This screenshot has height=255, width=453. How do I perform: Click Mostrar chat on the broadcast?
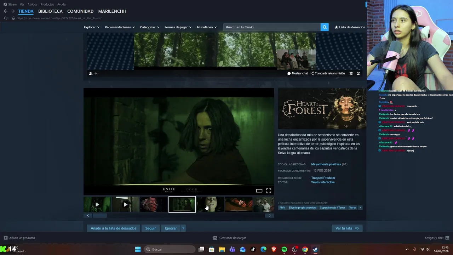coord(297,73)
